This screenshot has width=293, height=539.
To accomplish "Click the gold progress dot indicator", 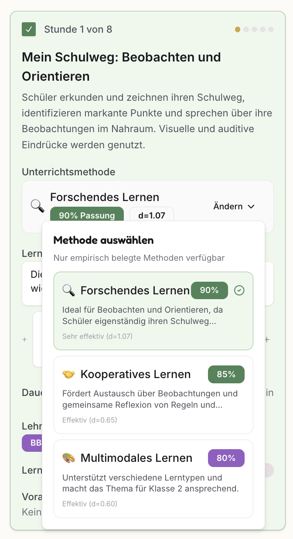I will click(238, 30).
